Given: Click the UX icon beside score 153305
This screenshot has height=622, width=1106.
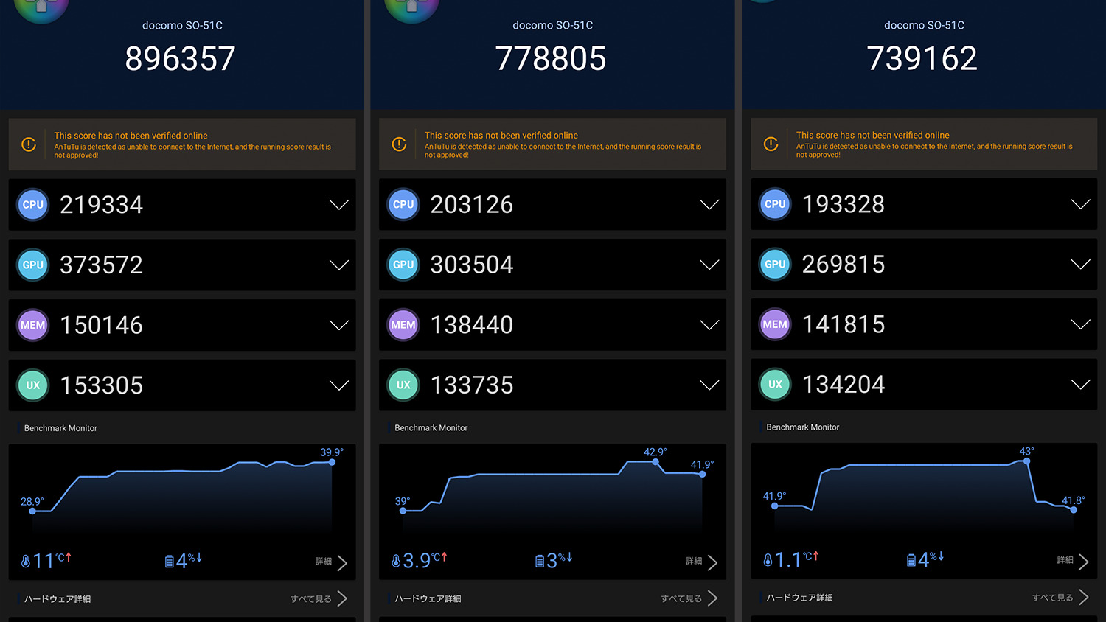Looking at the screenshot, I should pos(33,385).
